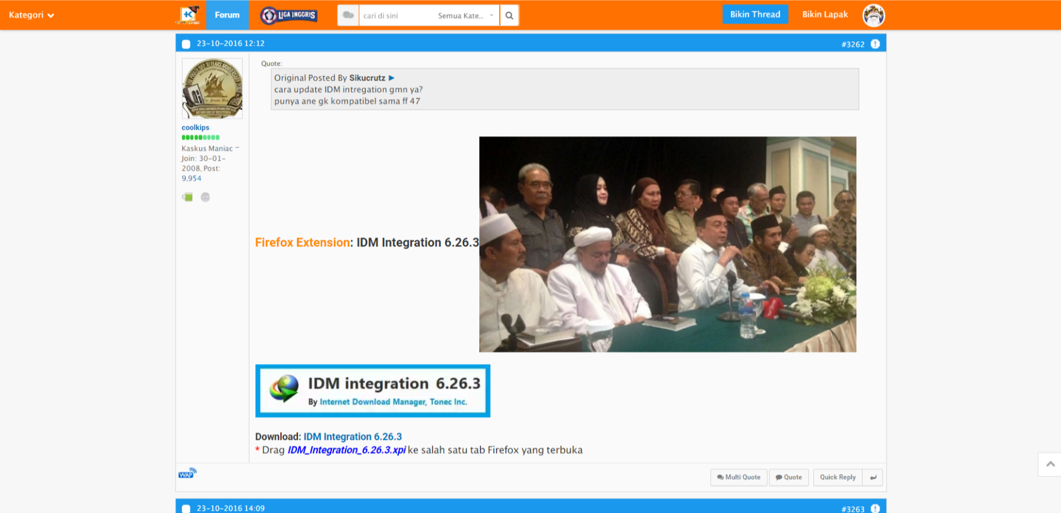This screenshot has height=513, width=1061.
Task: Jump back to top arrow button
Action: (x=1050, y=464)
